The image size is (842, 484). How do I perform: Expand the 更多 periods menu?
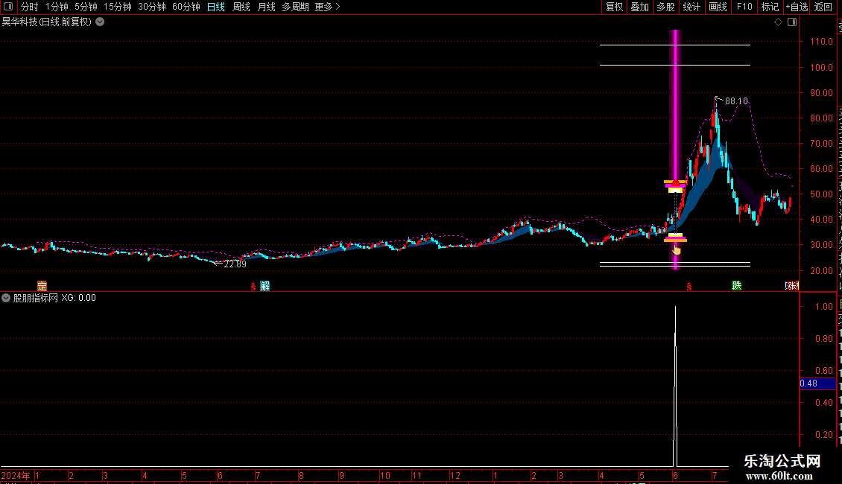point(328,7)
